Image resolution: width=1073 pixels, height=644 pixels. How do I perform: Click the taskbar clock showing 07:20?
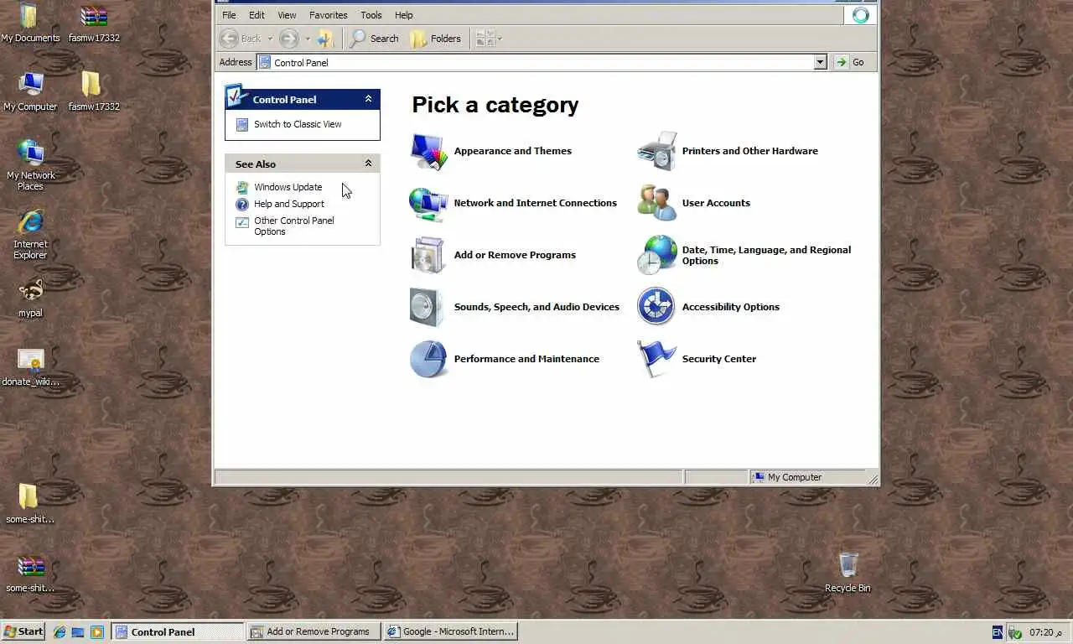pos(1045,632)
